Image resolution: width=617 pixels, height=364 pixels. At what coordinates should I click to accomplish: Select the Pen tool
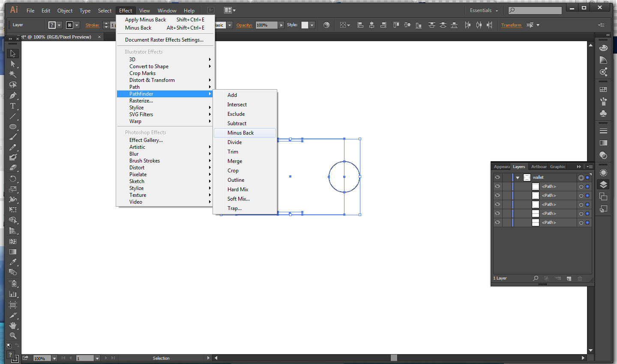click(x=13, y=95)
